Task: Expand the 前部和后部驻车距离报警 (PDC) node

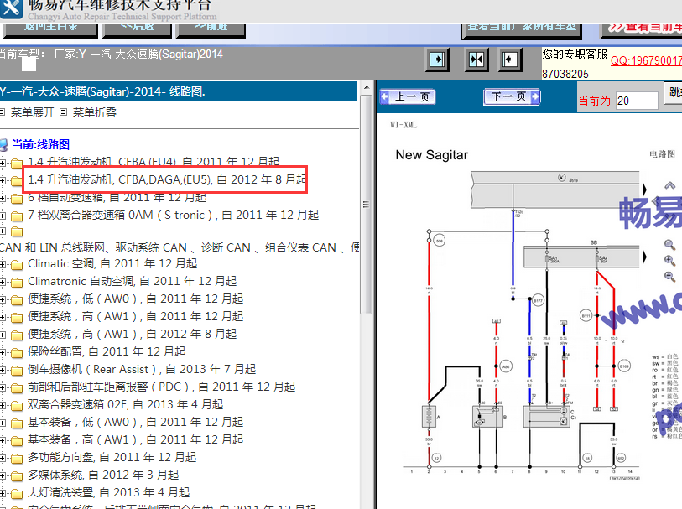Action: (x=3, y=387)
